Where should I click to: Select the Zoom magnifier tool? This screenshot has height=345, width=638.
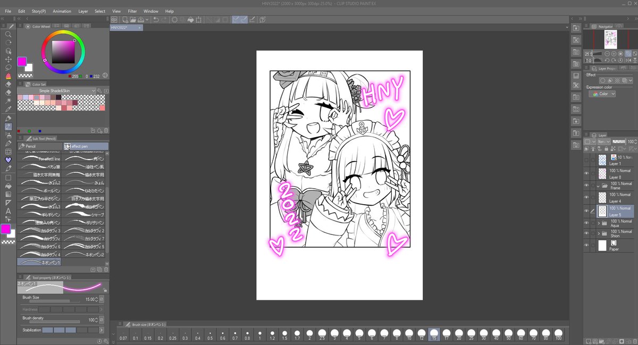point(8,34)
